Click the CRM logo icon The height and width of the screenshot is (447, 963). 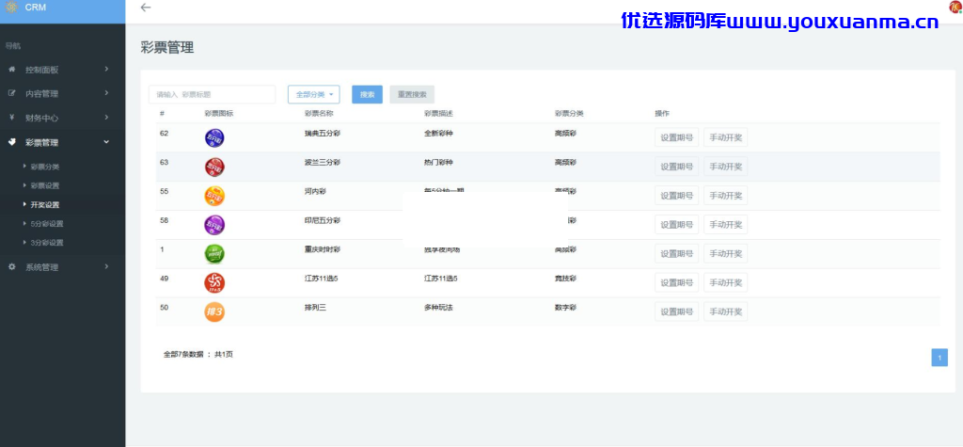[x=11, y=8]
